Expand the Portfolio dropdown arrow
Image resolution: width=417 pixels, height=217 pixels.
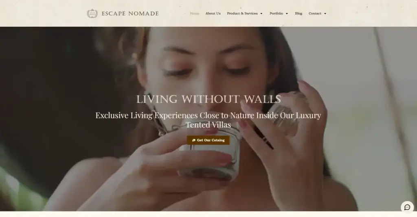pos(287,13)
